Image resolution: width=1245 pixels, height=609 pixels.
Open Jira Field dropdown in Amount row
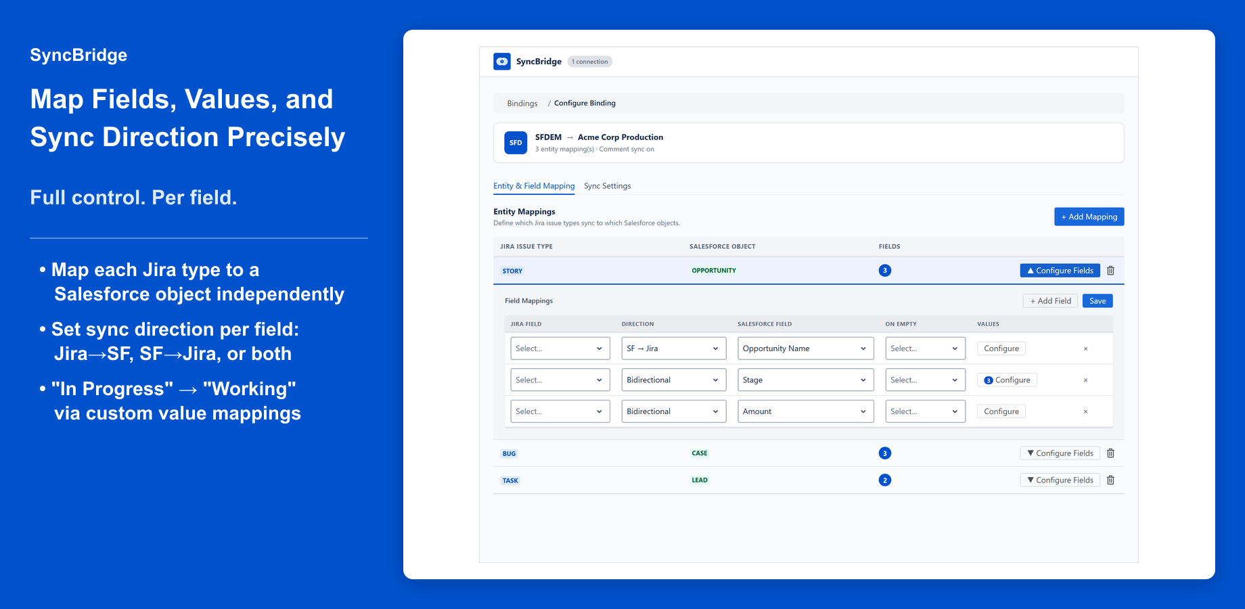coord(560,411)
